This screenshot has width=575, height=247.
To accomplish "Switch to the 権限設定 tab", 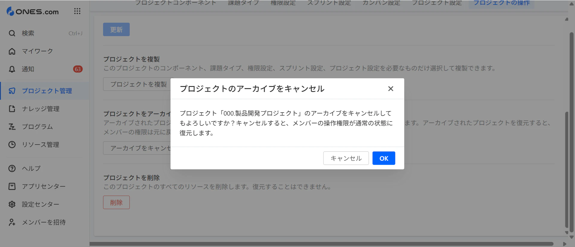I will click(283, 3).
